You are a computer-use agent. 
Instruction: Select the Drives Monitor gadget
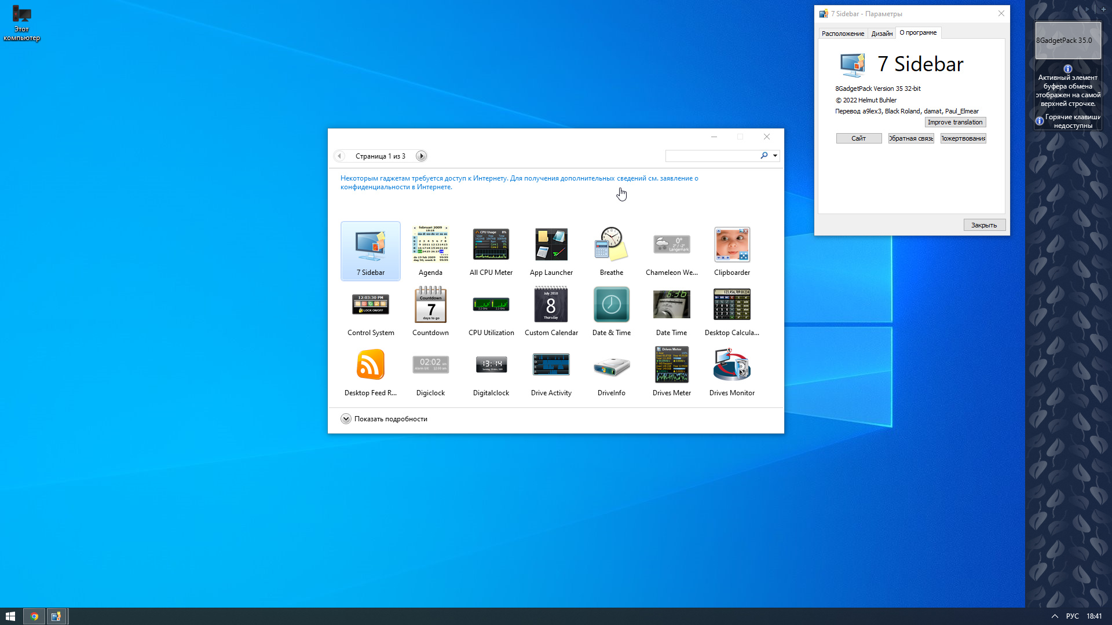[x=731, y=371]
